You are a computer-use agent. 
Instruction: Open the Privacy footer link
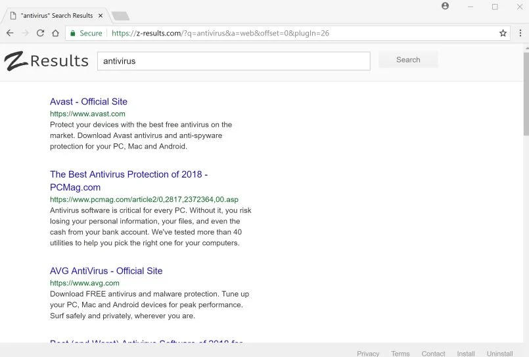[x=368, y=353]
